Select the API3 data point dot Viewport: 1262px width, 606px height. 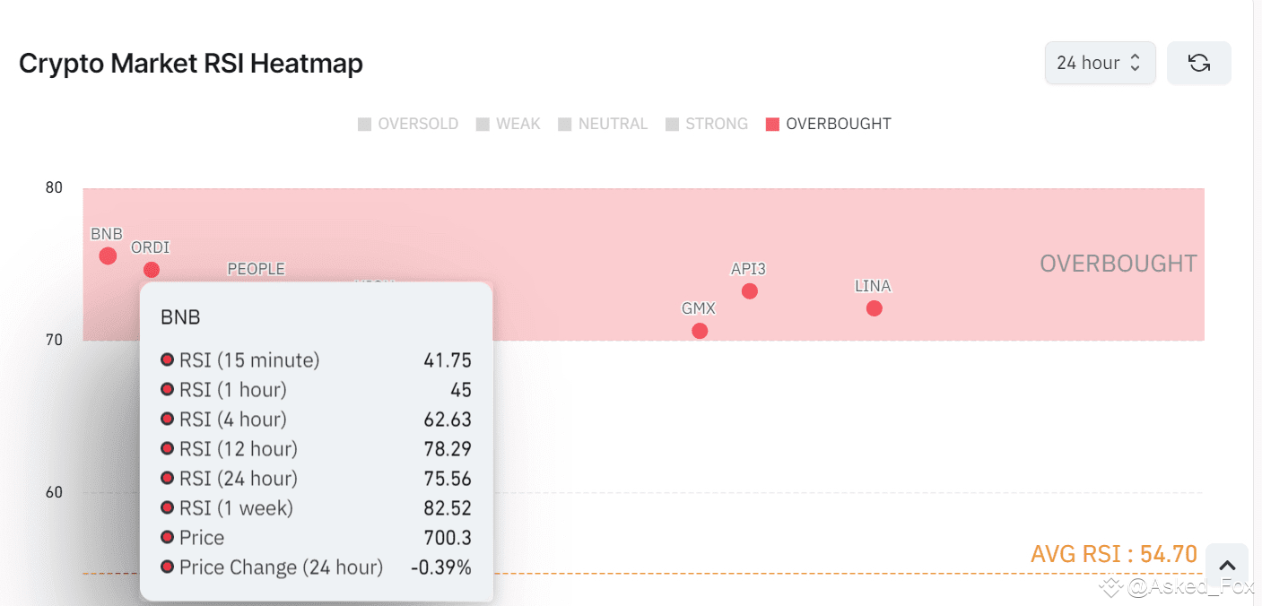(x=750, y=291)
